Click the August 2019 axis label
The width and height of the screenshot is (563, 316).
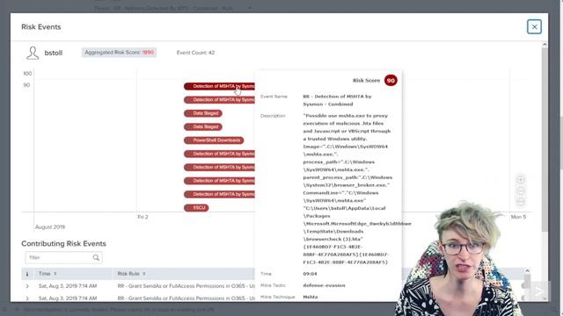[50, 227]
